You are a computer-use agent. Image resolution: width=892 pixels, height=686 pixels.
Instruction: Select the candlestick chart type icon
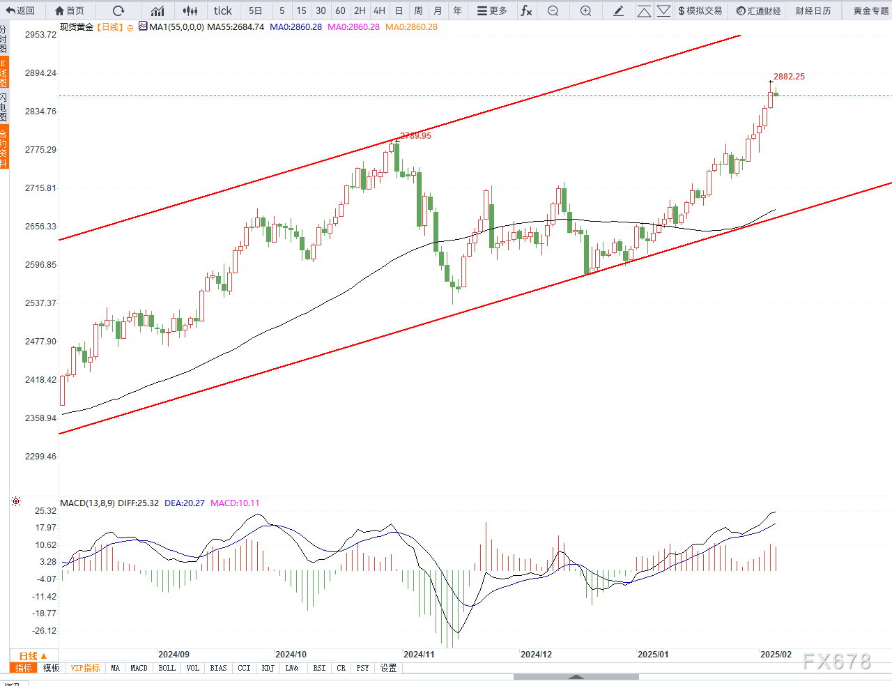pyautogui.click(x=190, y=10)
